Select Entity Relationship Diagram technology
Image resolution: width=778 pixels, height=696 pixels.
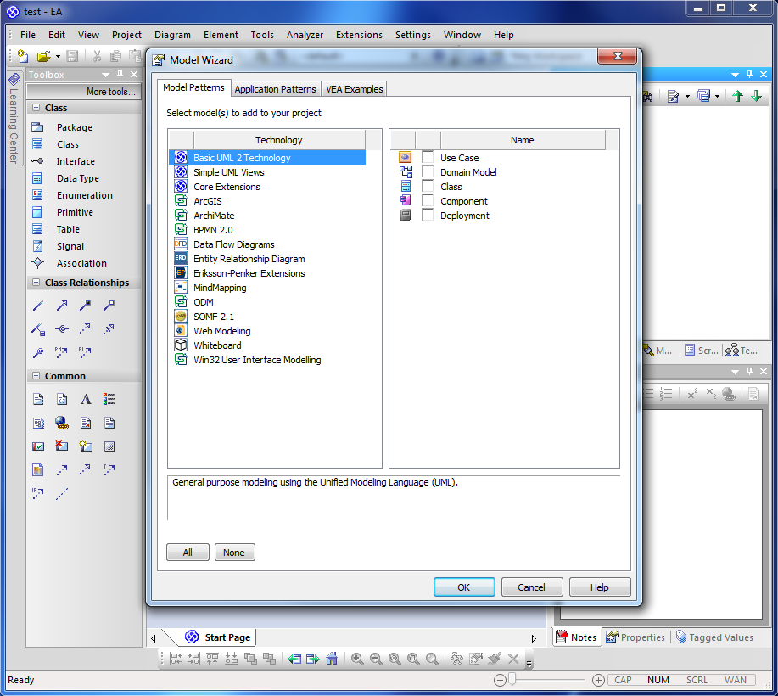coord(267,259)
